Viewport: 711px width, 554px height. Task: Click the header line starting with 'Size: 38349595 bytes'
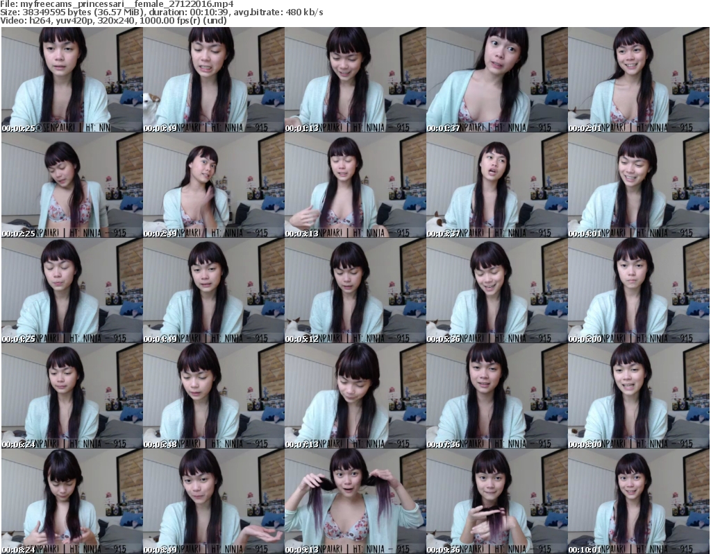pos(161,12)
